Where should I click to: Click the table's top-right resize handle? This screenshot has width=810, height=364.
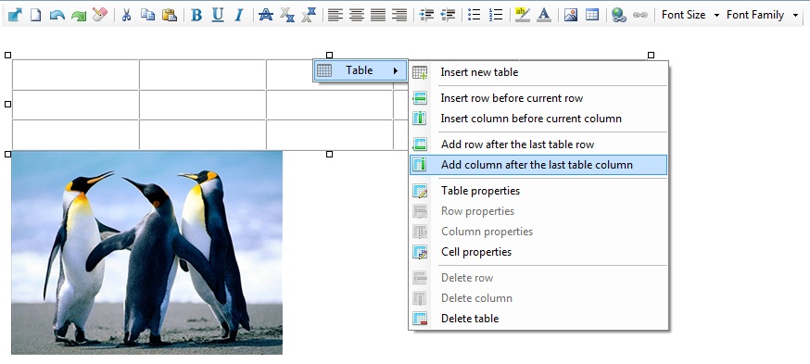[651, 55]
